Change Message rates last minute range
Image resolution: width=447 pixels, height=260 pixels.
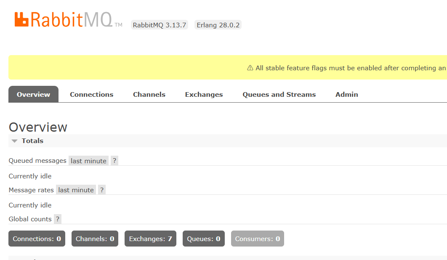click(x=76, y=190)
